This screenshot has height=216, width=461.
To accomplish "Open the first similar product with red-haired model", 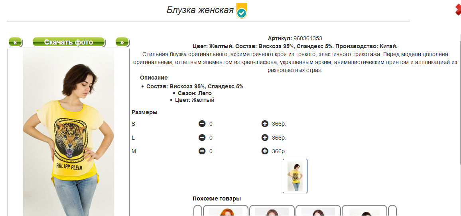I will pos(226,211).
